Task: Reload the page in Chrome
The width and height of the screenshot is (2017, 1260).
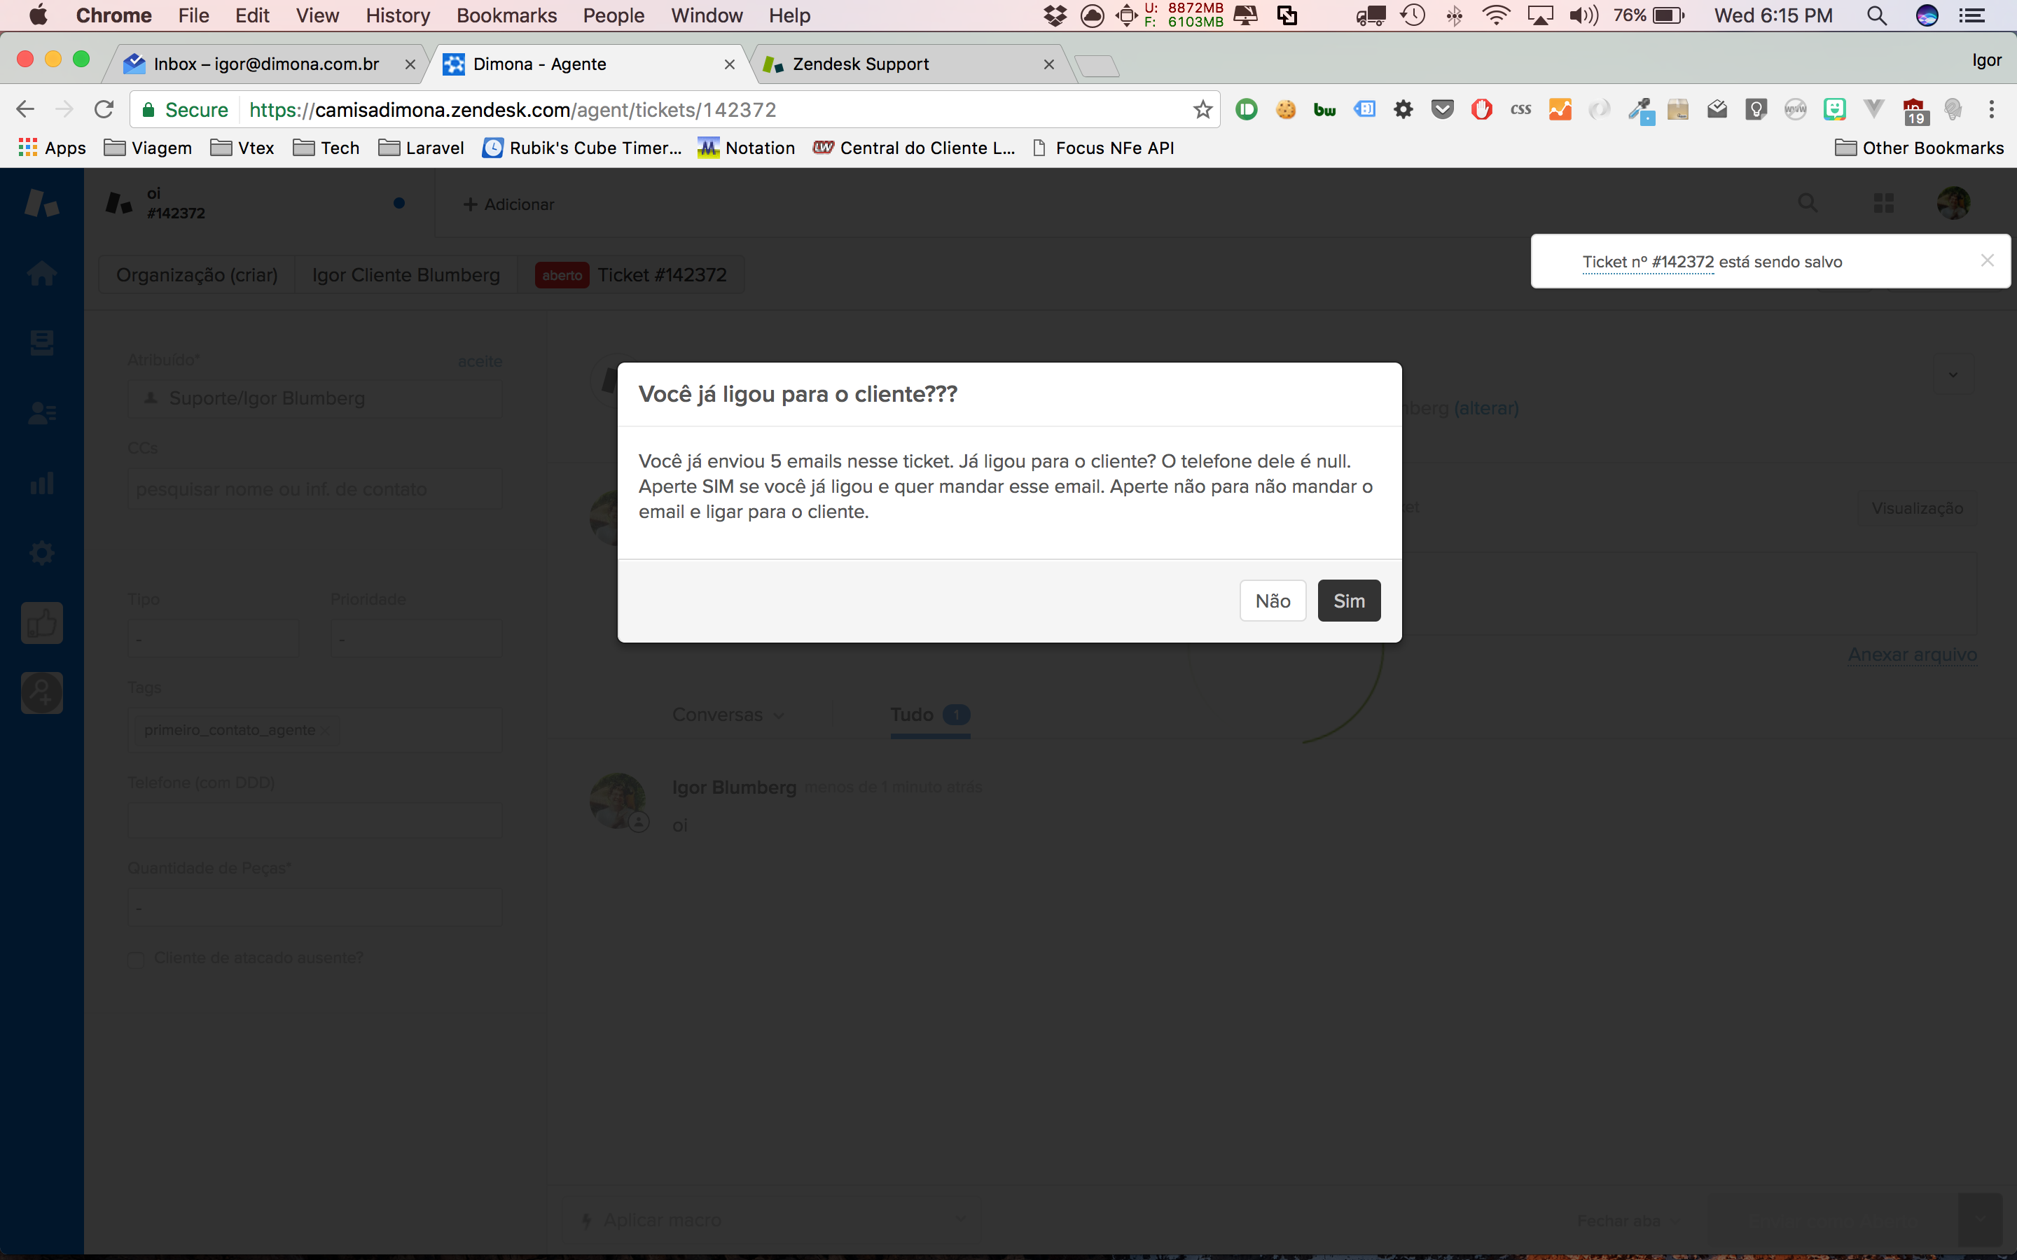Action: 104,109
